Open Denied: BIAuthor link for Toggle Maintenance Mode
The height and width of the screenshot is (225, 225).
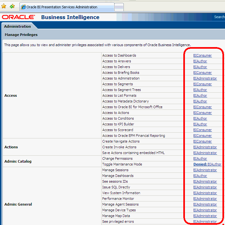[x=207, y=164]
